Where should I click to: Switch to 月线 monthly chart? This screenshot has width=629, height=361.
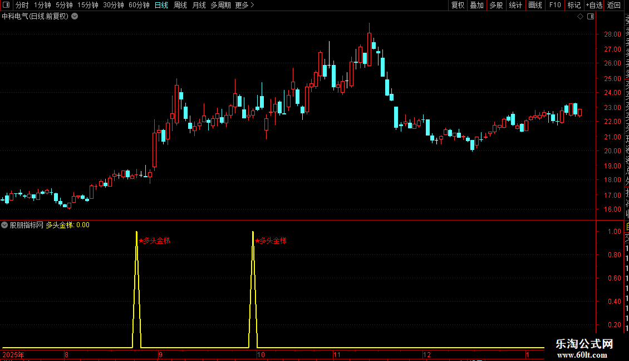pyautogui.click(x=199, y=5)
